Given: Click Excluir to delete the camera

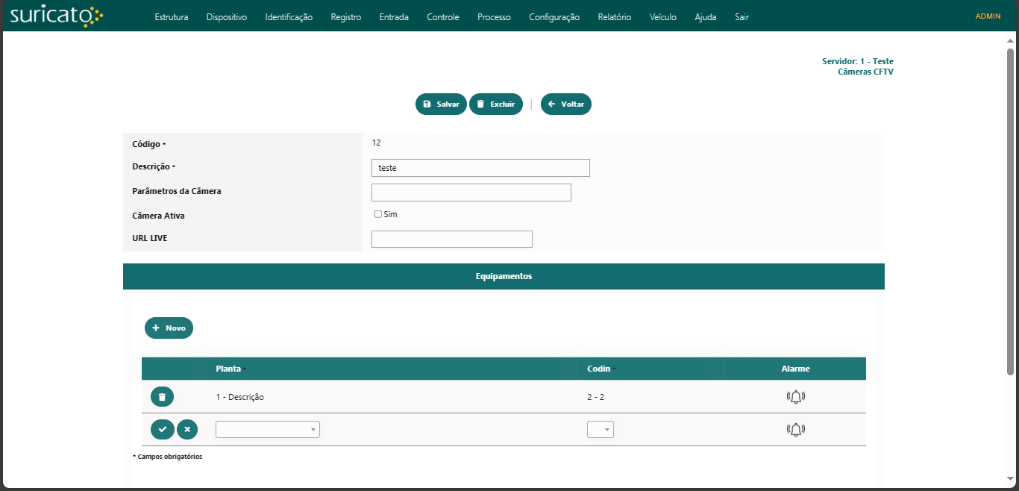Looking at the screenshot, I should 495,104.
